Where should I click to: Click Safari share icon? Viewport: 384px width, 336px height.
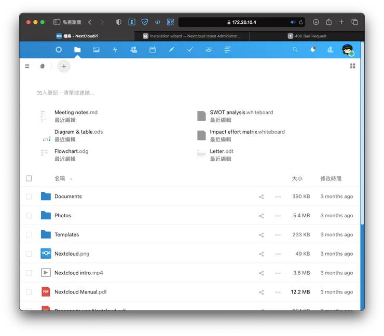(x=328, y=22)
